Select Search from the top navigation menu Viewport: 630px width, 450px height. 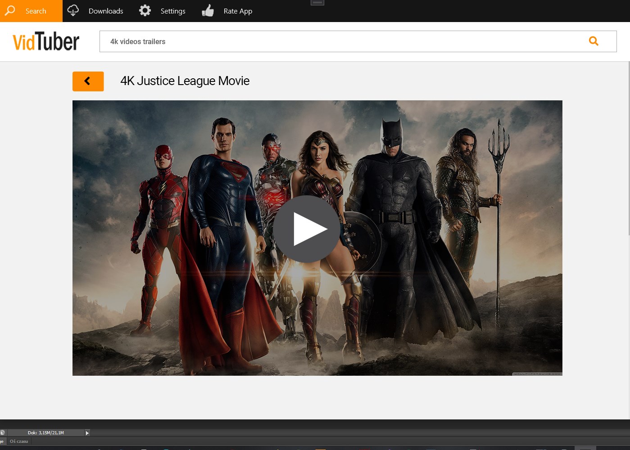click(36, 10)
